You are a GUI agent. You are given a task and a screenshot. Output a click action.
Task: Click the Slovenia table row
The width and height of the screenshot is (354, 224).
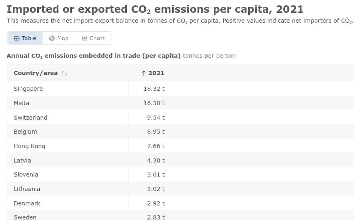pos(26,174)
